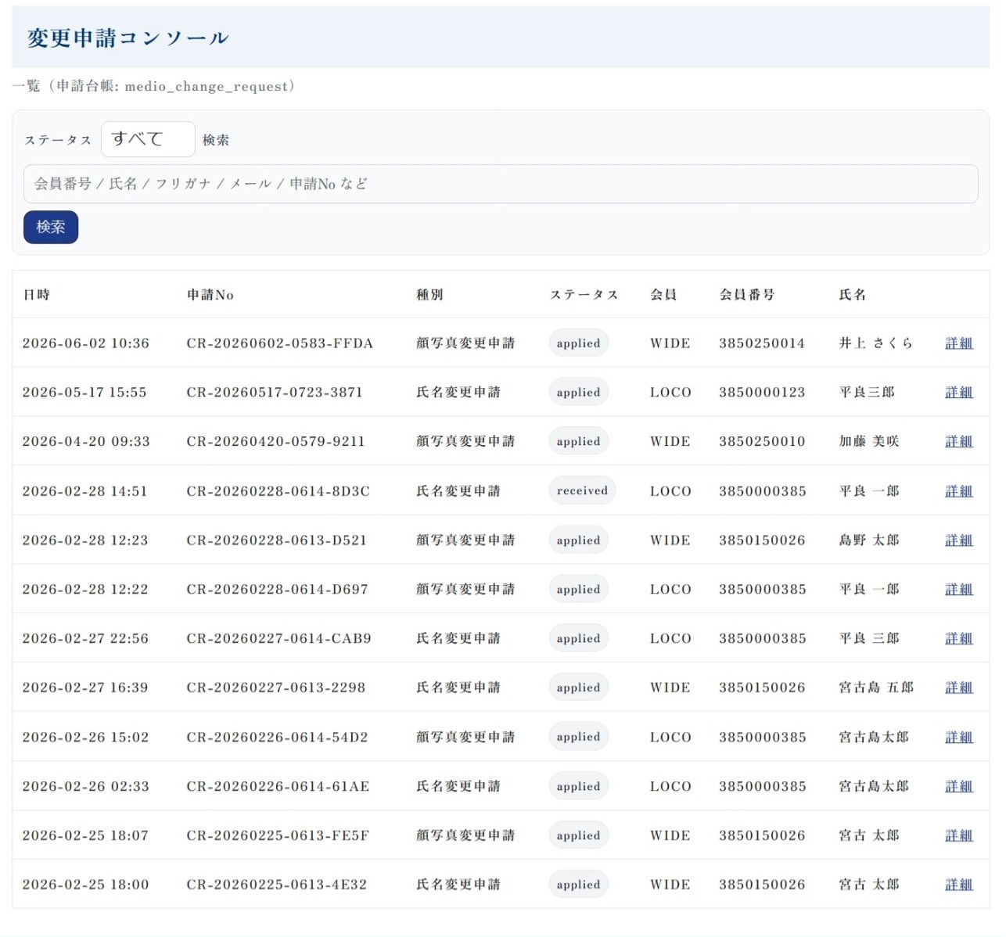Click the 氏名 column header

(853, 295)
